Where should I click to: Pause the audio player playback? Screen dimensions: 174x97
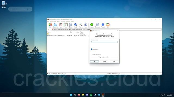(x=11, y=9)
